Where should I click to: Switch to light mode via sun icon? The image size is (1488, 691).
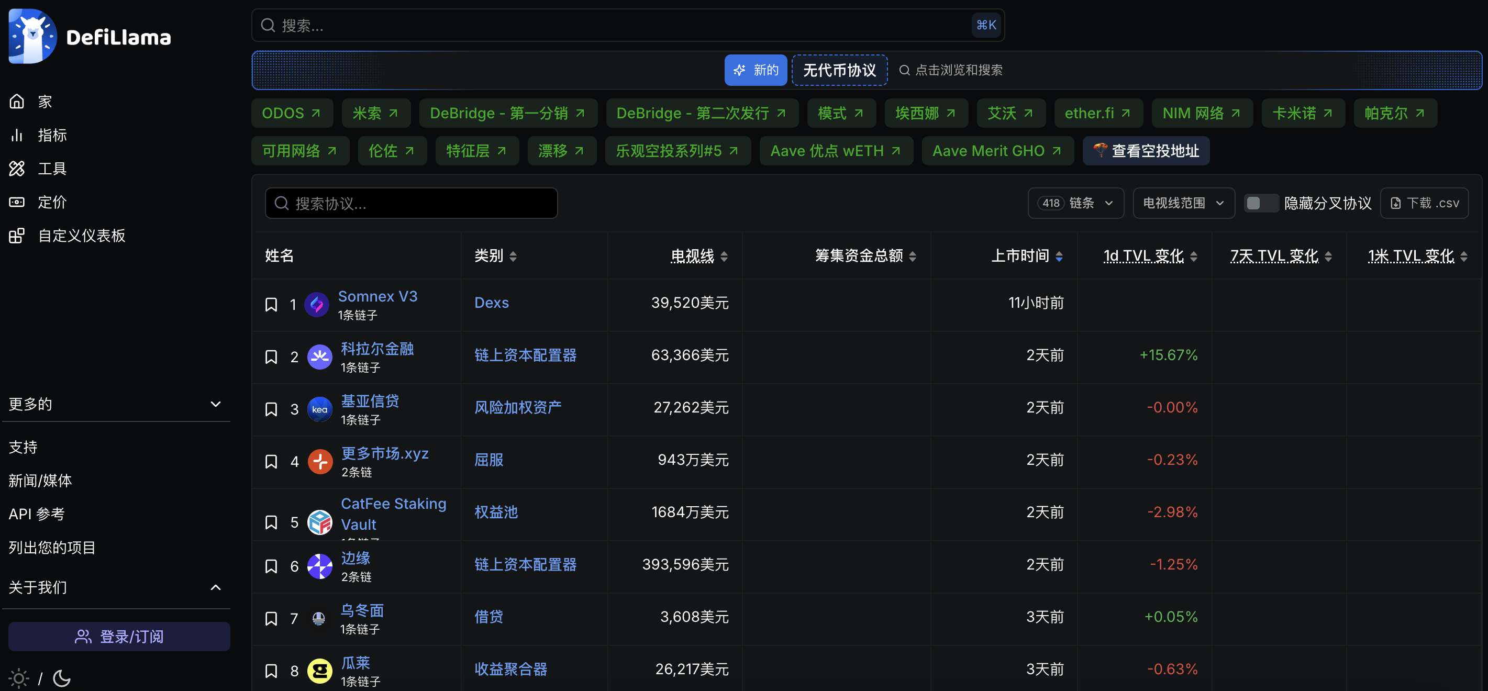[18, 678]
